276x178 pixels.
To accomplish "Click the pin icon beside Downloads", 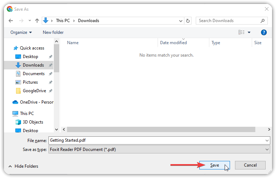I will tap(51, 65).
